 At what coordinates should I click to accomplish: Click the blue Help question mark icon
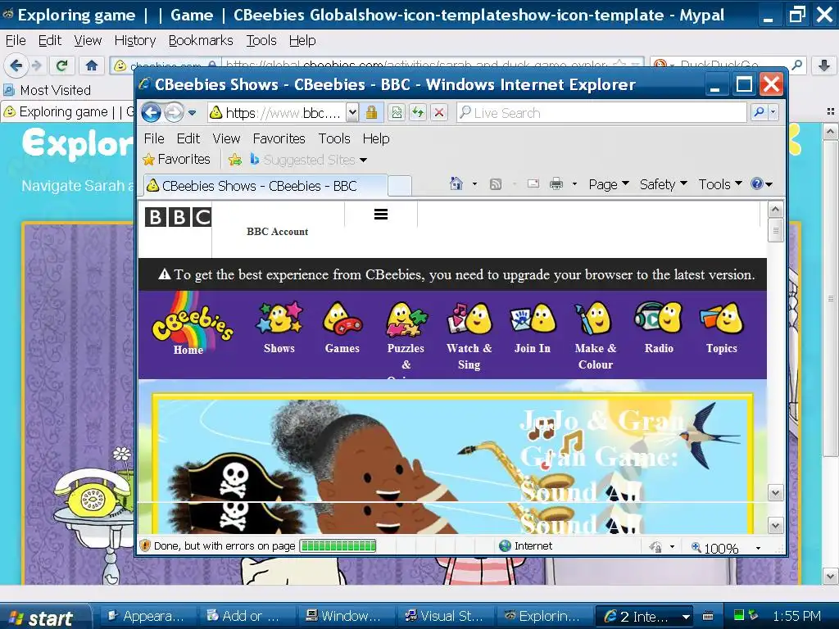[x=756, y=184]
